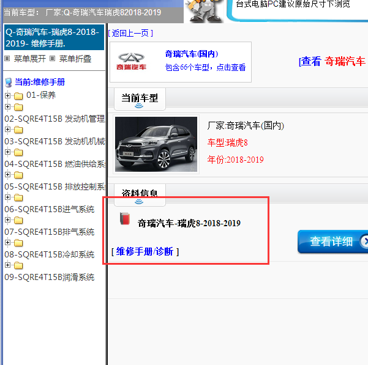Expand the 02-SQRE4T15B 发动机管理 node
This screenshot has width=368, height=365.
click(7, 107)
